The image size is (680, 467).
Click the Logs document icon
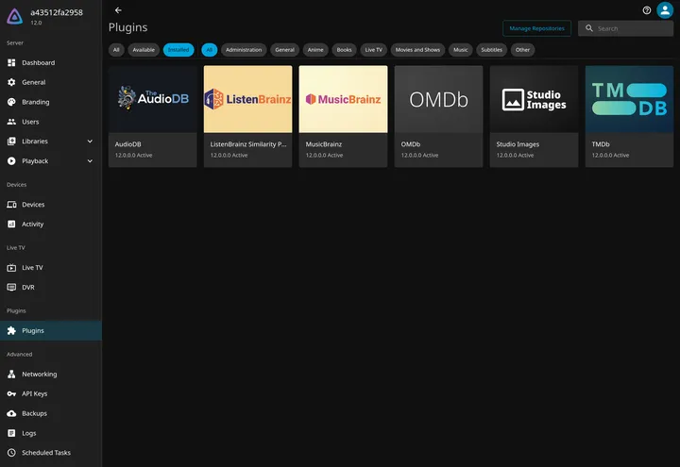point(11,433)
